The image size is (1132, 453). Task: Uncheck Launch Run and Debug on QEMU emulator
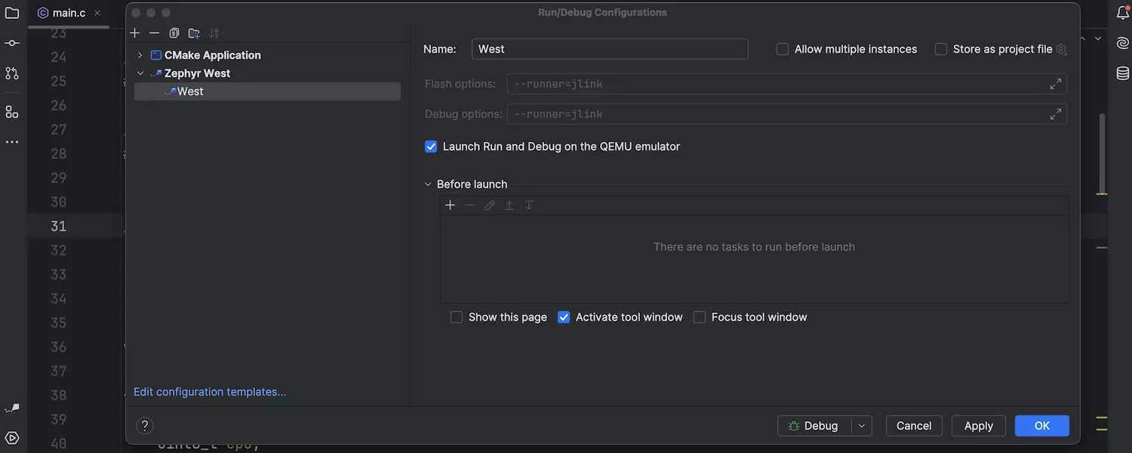(x=431, y=146)
